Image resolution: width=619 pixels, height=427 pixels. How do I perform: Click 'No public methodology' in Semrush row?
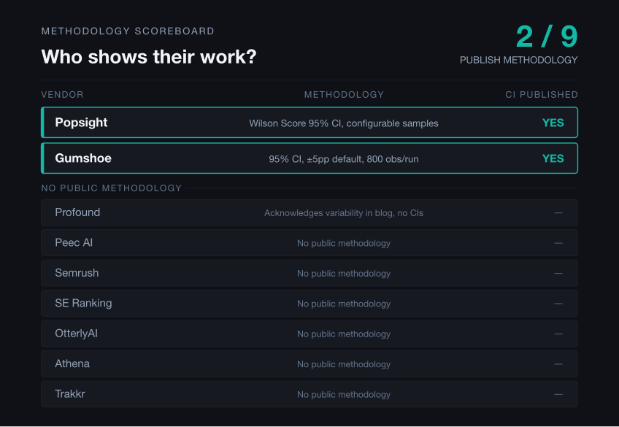pos(344,274)
